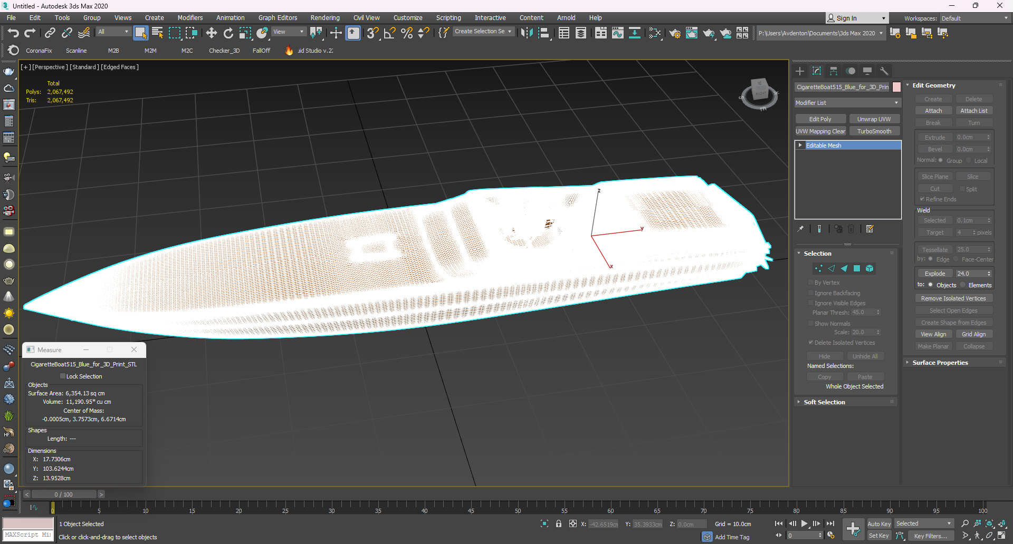This screenshot has height=544, width=1013.
Task: Choose the Select and Rotate tool
Action: (x=228, y=33)
